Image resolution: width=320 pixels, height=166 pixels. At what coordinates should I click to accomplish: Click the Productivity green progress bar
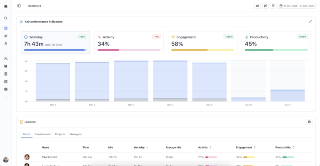click(276, 50)
